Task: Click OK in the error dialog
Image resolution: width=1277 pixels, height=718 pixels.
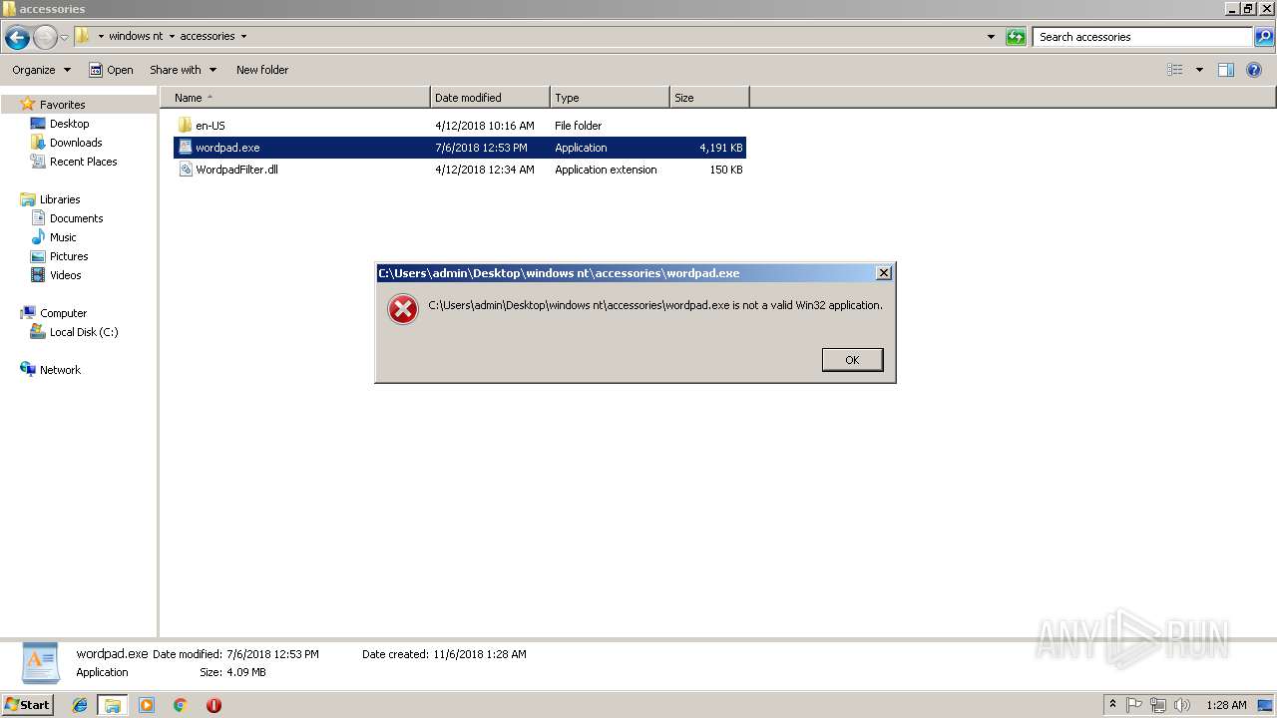Action: [x=852, y=360]
